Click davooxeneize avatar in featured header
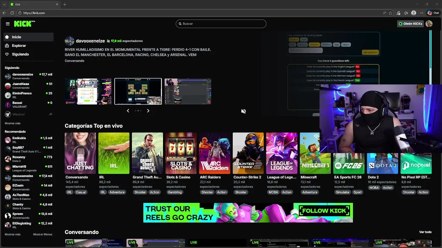This screenshot has height=248, width=442. [69, 41]
